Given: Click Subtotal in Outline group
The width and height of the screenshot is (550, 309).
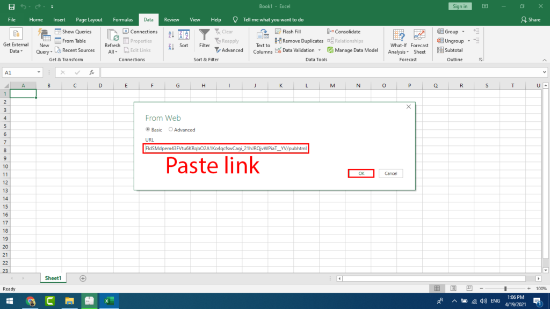Looking at the screenshot, I should click(450, 50).
